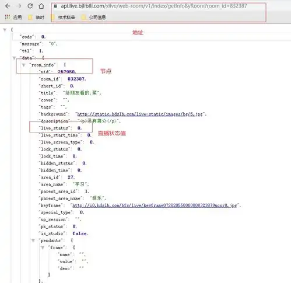Go back with the browser back arrow
This screenshot has height=283, width=291.
click(8, 6)
